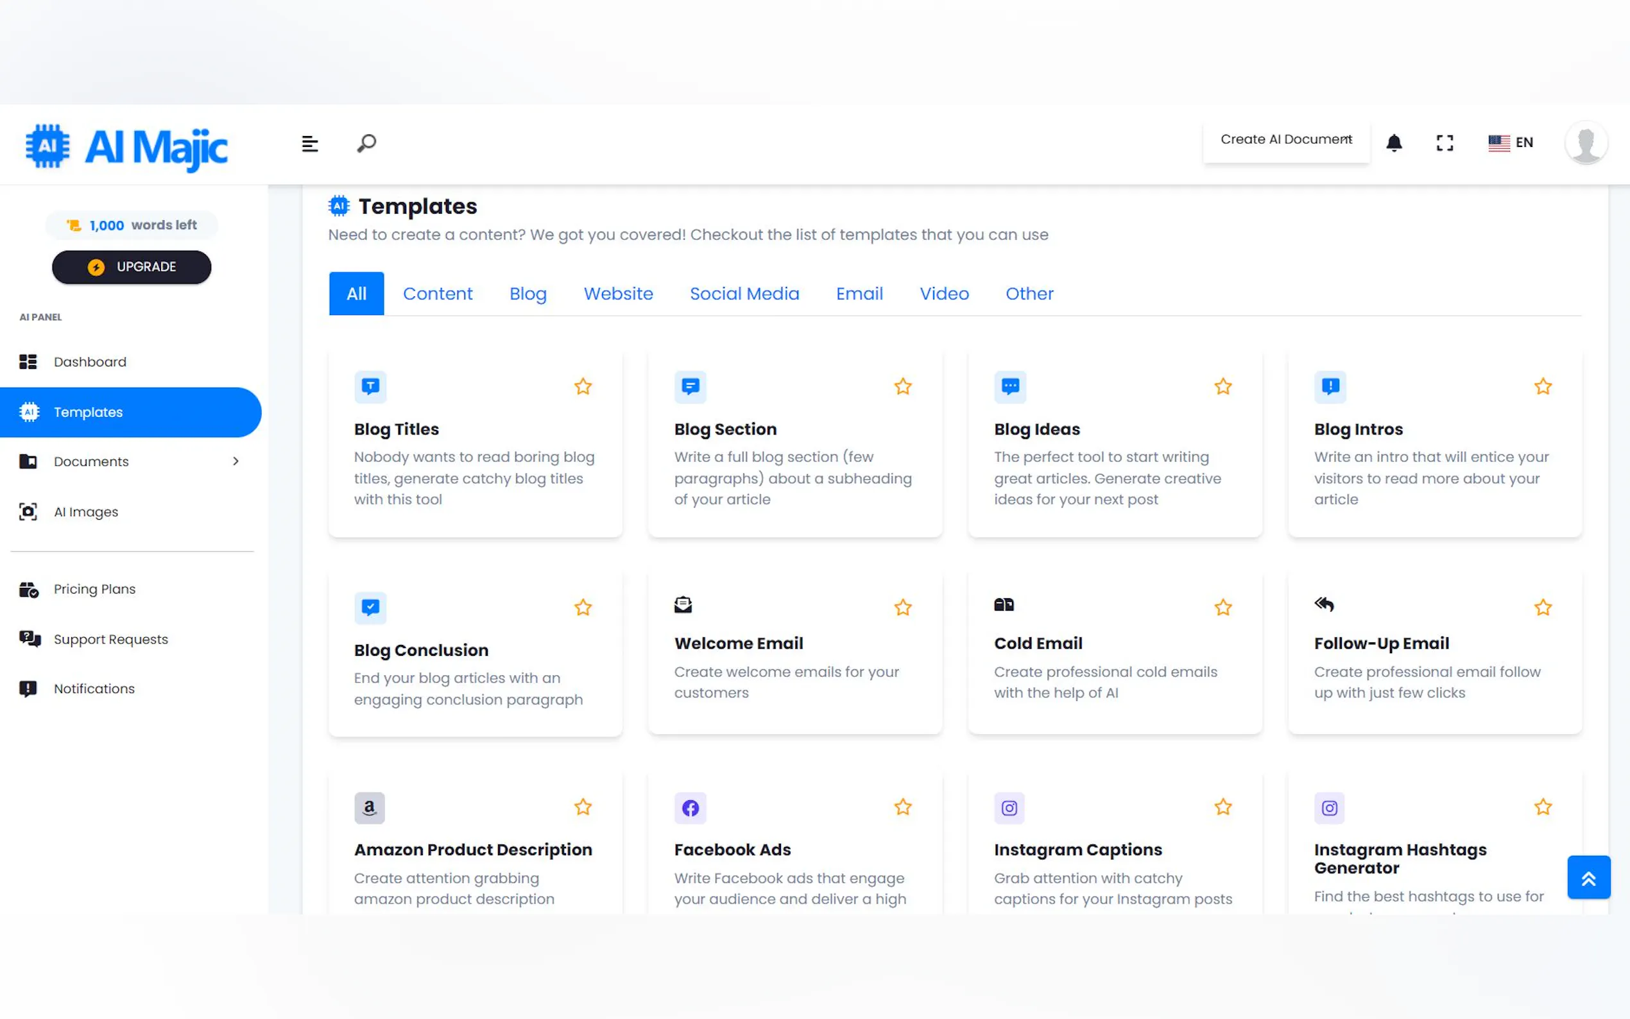Open search with the magnifier icon
The height and width of the screenshot is (1019, 1630).
[366, 143]
